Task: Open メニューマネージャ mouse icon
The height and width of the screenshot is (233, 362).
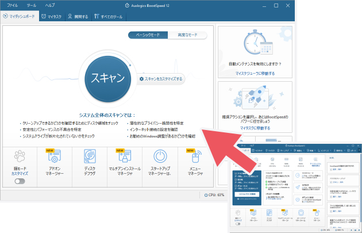Action: coord(195,156)
